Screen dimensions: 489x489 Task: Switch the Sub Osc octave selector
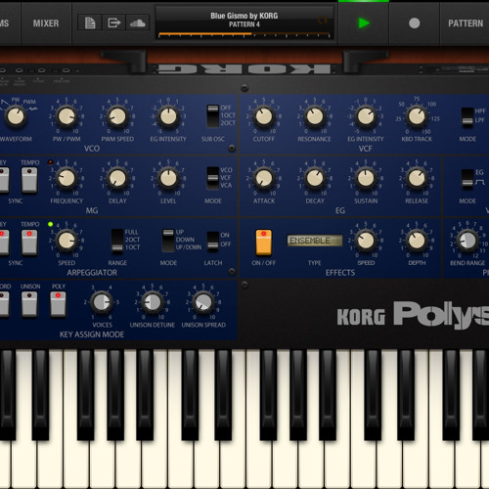tap(213, 116)
